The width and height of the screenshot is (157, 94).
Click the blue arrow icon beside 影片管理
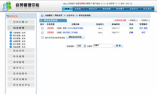click(11, 44)
